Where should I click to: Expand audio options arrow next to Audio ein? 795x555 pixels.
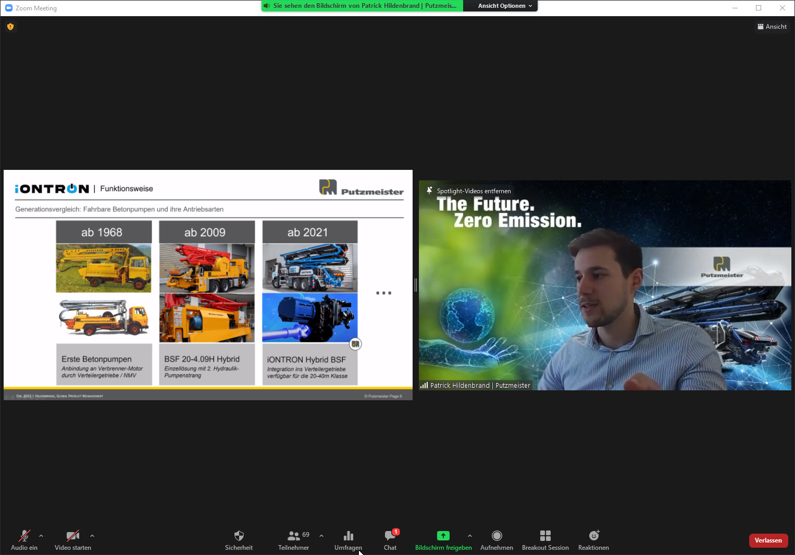[41, 536]
